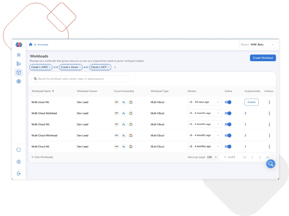The width and height of the screenshot is (289, 216).
Task: Click the Workloads page heading
Action: pos(39,56)
